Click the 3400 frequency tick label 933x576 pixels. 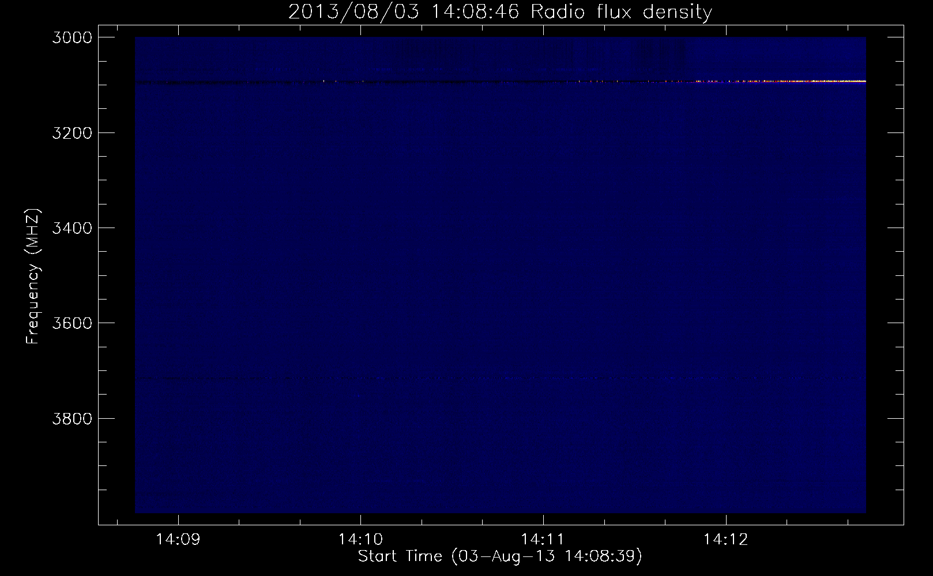coord(72,228)
